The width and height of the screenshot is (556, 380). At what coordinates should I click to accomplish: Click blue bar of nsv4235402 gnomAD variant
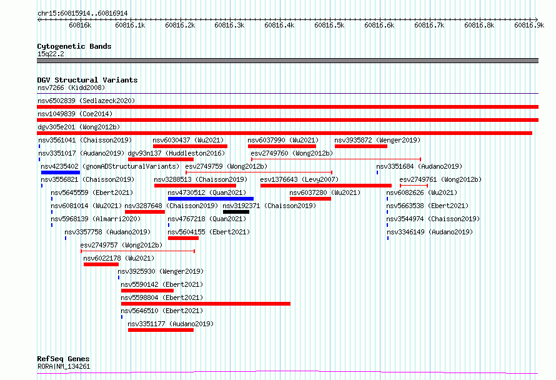coord(60,172)
